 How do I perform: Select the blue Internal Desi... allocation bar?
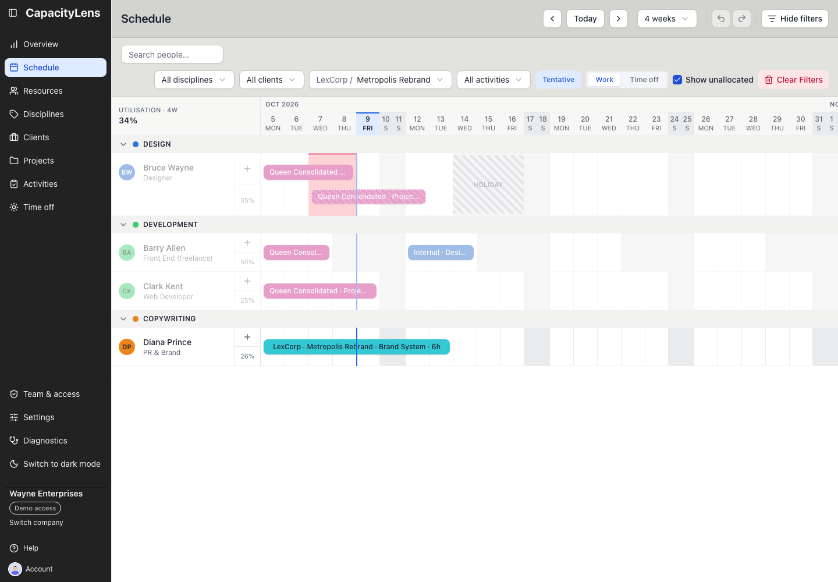pos(441,253)
